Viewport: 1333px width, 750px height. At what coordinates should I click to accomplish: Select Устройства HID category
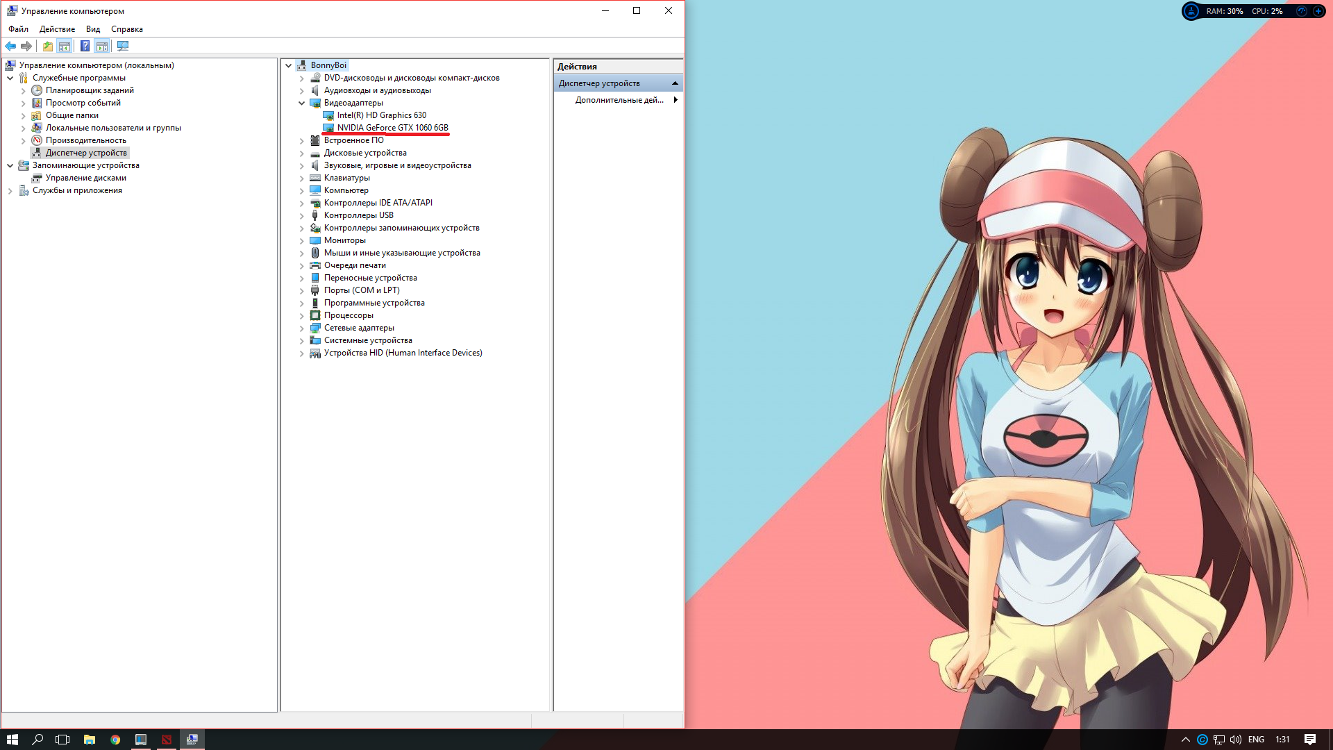[x=403, y=353]
